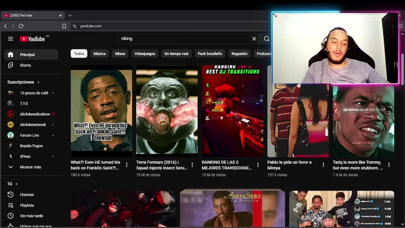
Task: Open title 'Terra Formars (2016) | Squad Injects'
Action: coord(162,165)
